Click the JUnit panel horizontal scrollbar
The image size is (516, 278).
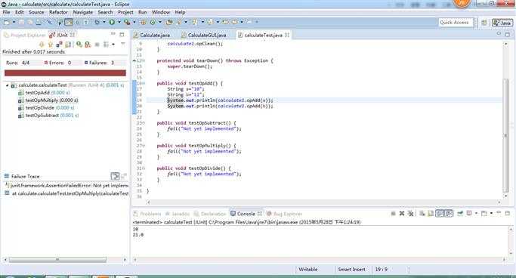[57, 260]
